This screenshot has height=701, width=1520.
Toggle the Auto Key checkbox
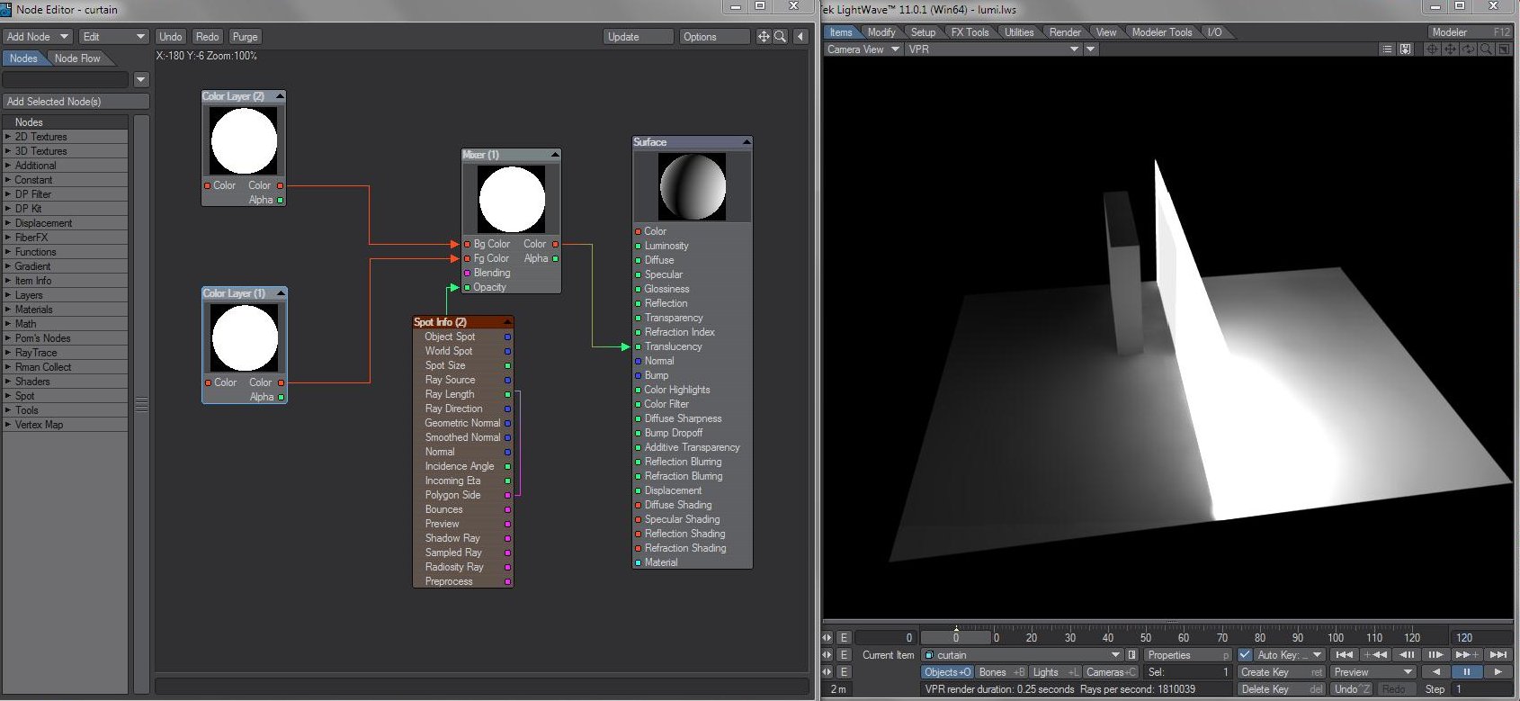pyautogui.click(x=1245, y=655)
